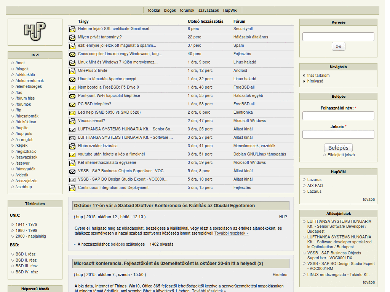Image resolution: width=390 pixels, height=292 pixels.
Task: Click icon next to 'Led help (SMD 5050' topic
Action: (x=72, y=113)
